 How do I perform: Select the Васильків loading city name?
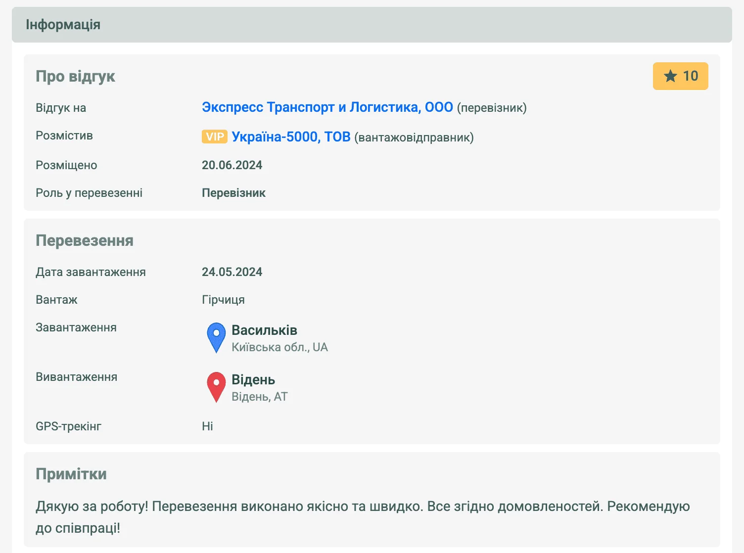(x=264, y=330)
